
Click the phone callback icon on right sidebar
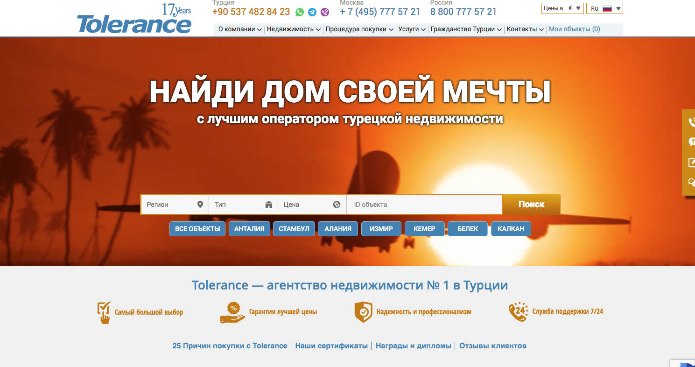click(691, 123)
